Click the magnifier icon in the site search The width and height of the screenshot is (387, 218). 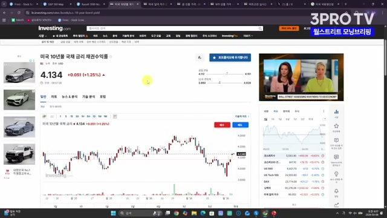[x=260, y=28]
